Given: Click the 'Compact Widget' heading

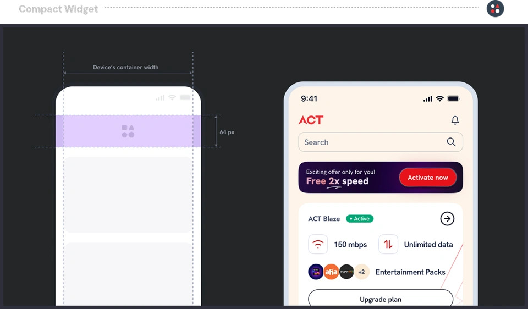Looking at the screenshot, I should (58, 9).
